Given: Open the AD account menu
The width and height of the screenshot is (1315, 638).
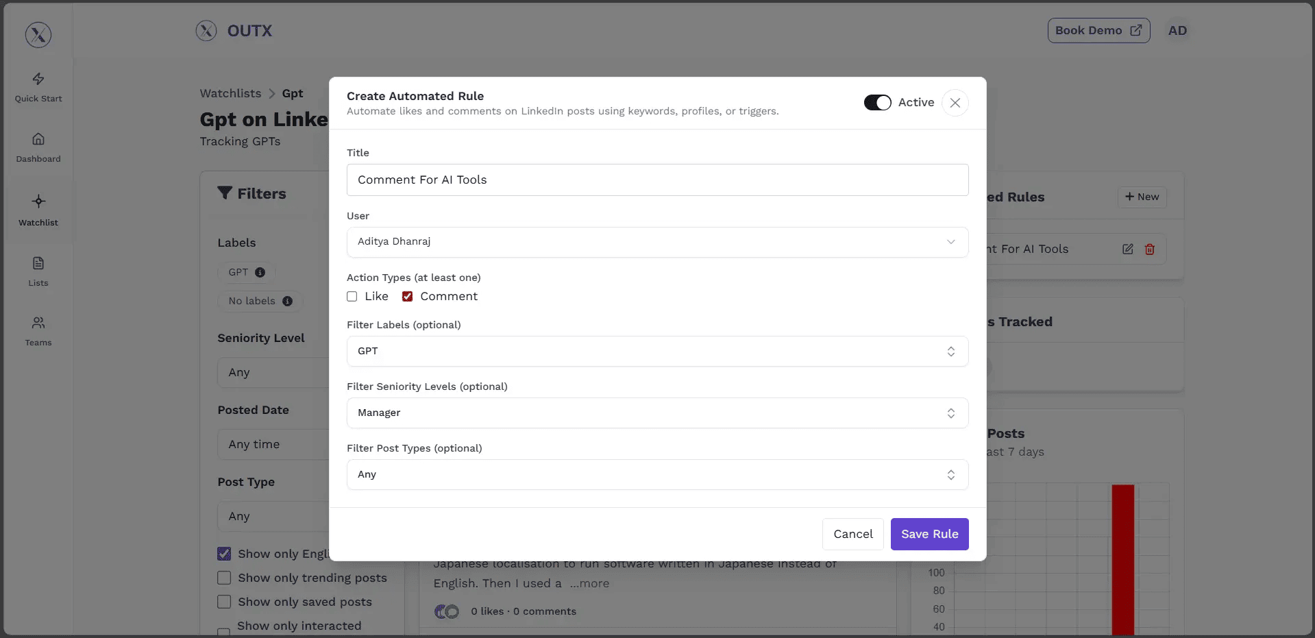Looking at the screenshot, I should (x=1177, y=30).
